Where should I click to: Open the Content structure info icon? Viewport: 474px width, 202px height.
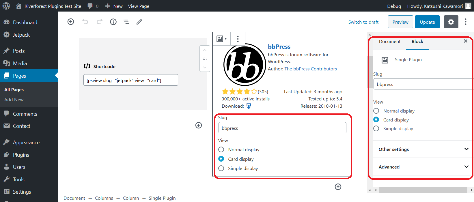click(x=113, y=22)
